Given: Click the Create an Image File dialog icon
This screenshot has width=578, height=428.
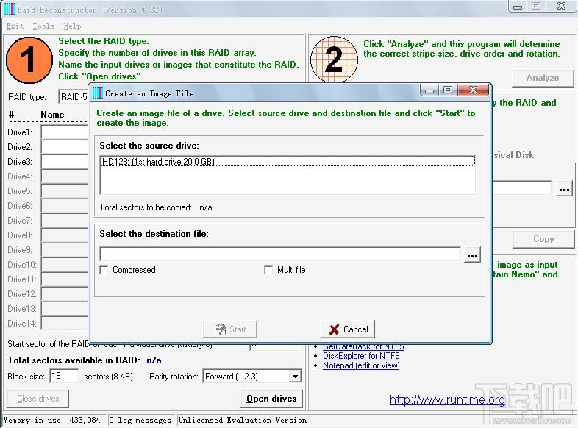Looking at the screenshot, I should pyautogui.click(x=96, y=93).
